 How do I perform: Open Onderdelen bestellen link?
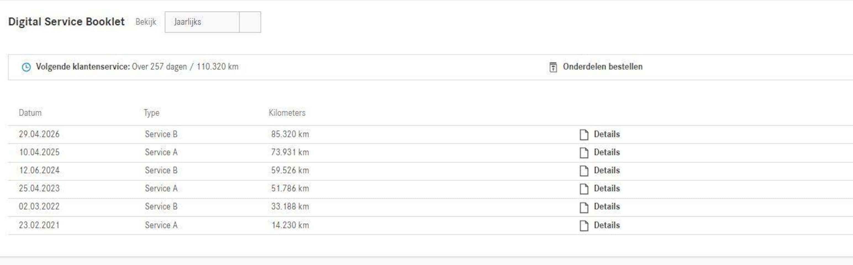[x=602, y=67]
